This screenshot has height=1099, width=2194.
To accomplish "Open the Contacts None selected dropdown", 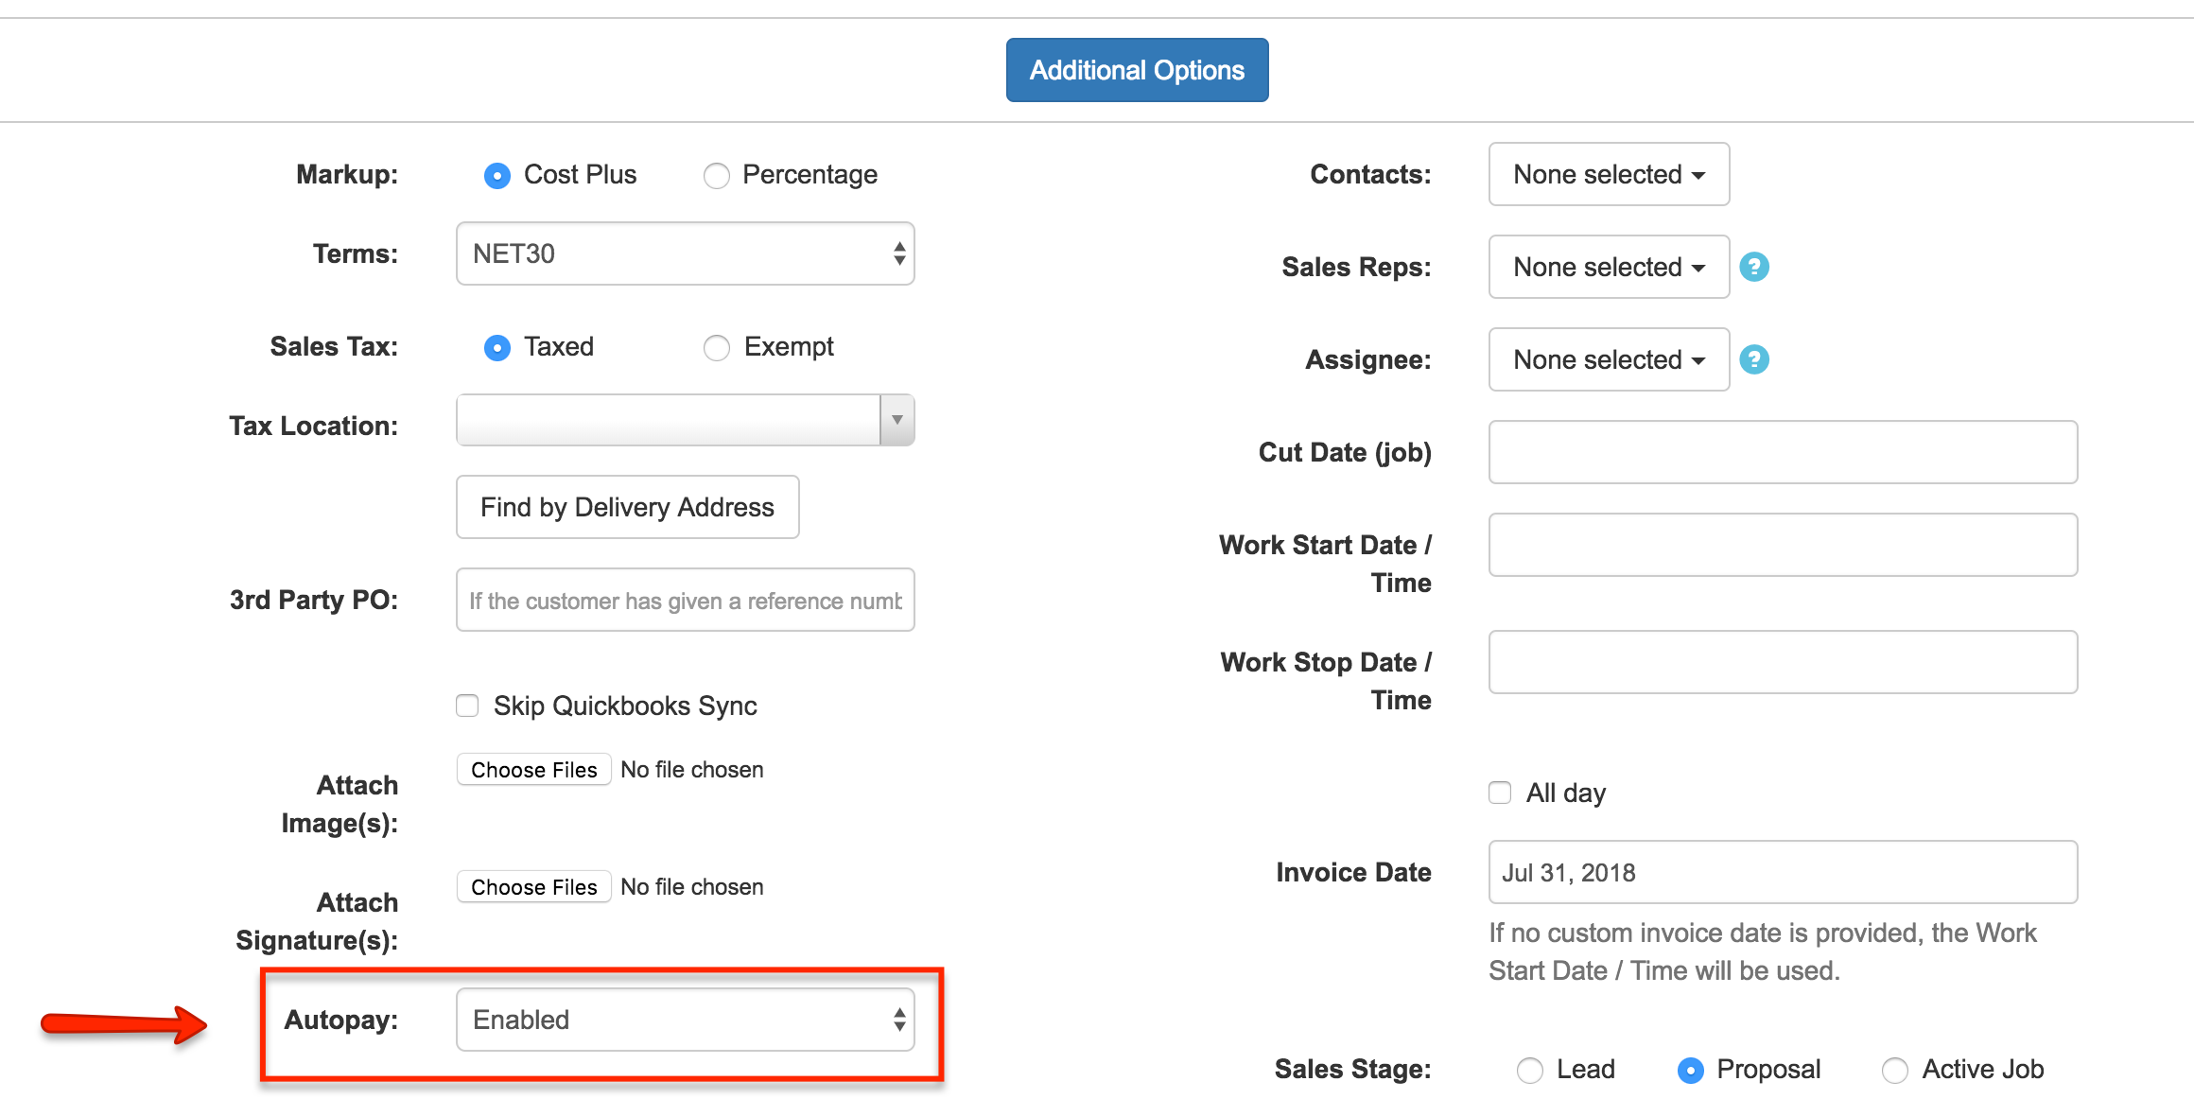I will point(1609,174).
